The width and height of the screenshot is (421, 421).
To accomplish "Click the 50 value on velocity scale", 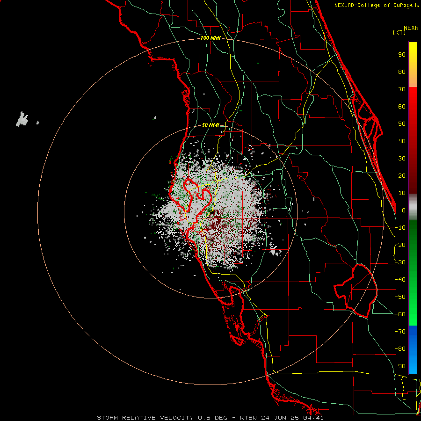I will click(x=402, y=124).
